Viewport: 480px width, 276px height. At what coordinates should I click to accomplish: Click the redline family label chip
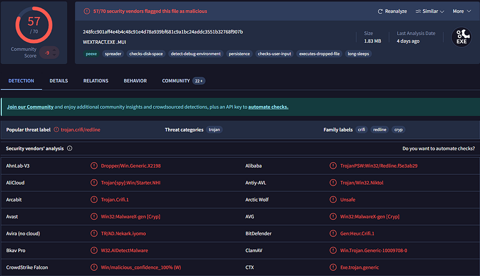(380, 130)
